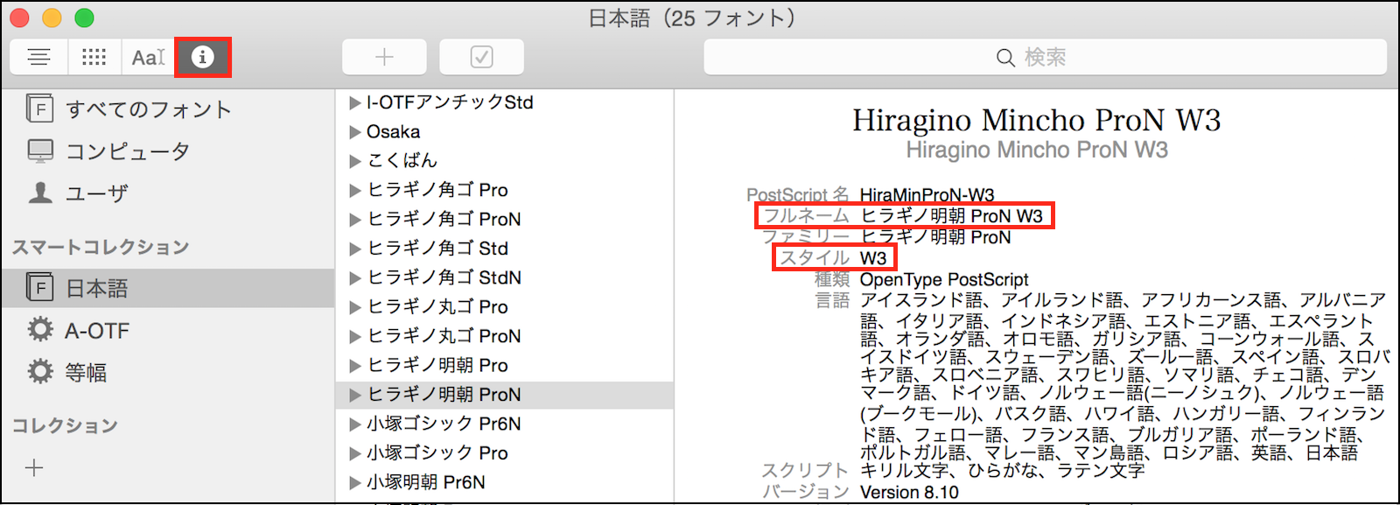Add a font with plus toolbar button
The height and width of the screenshot is (505, 1400).
(x=384, y=58)
